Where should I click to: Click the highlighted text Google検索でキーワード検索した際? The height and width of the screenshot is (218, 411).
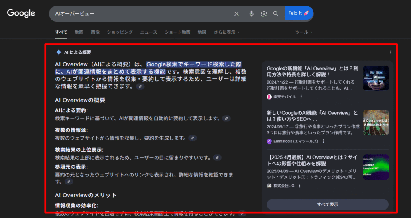[x=194, y=64]
